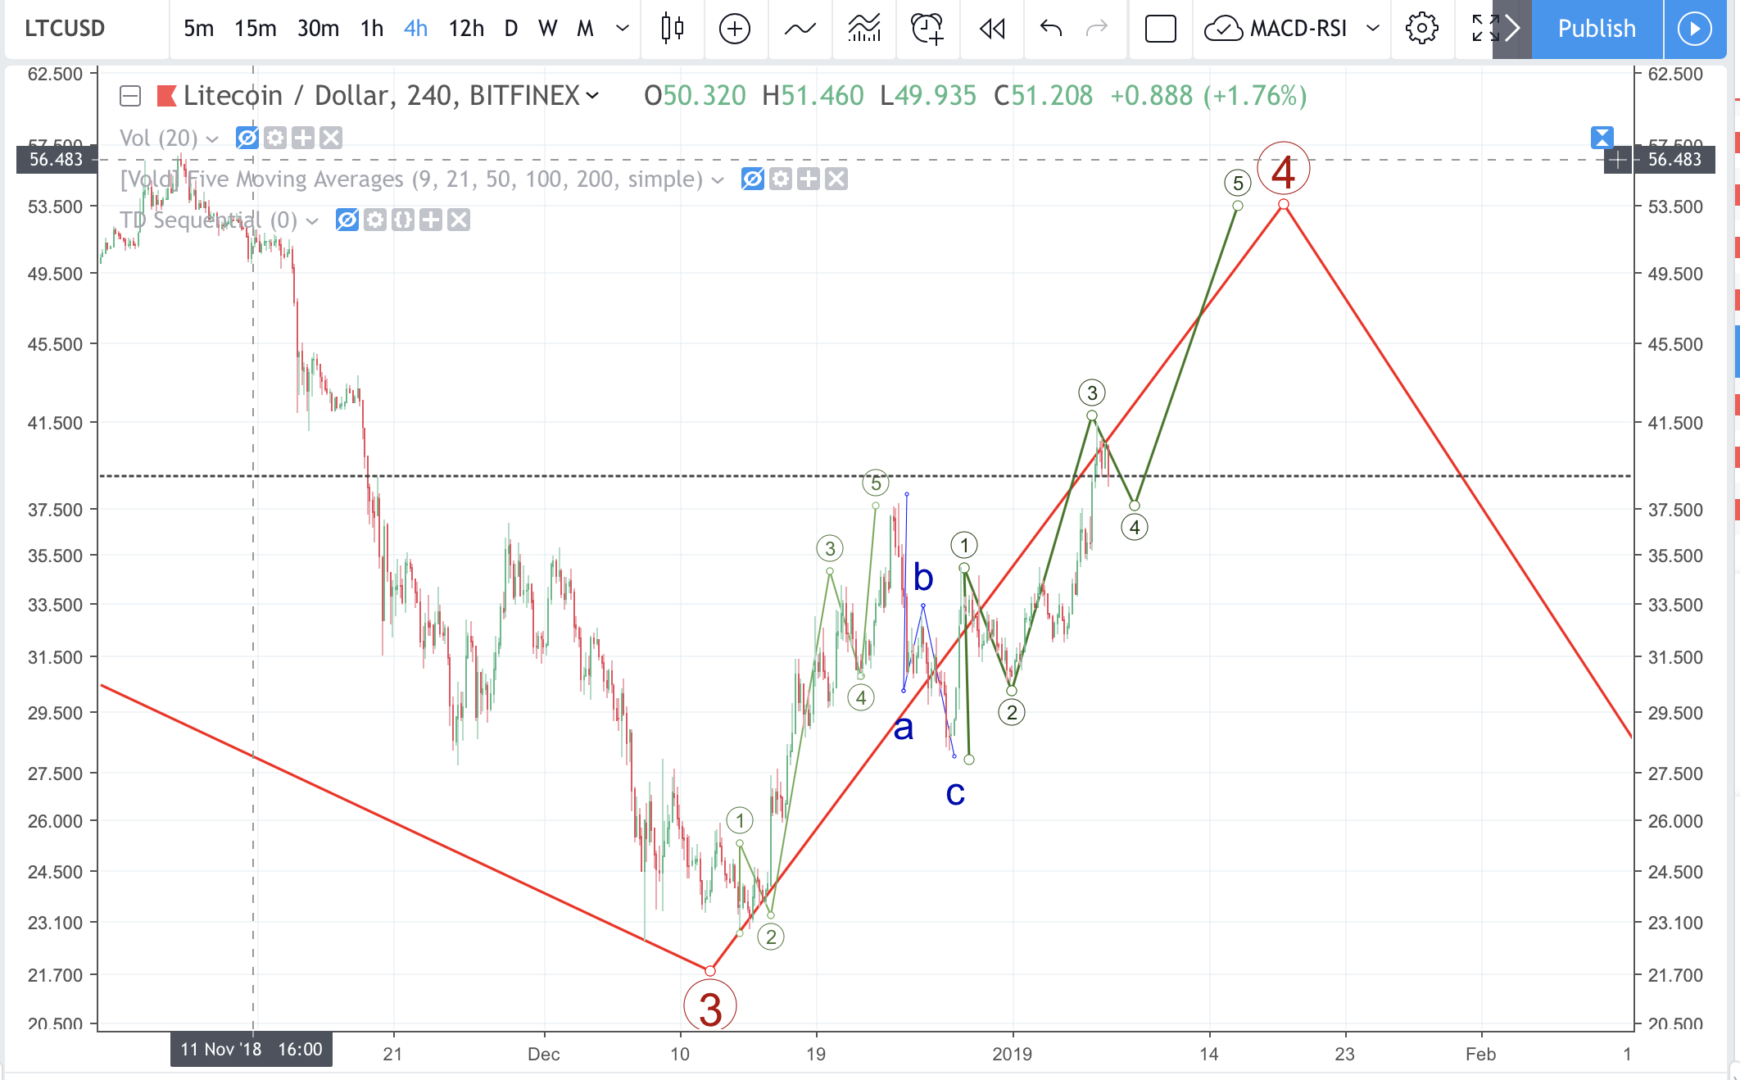Select the 12h timeframe

(x=465, y=29)
